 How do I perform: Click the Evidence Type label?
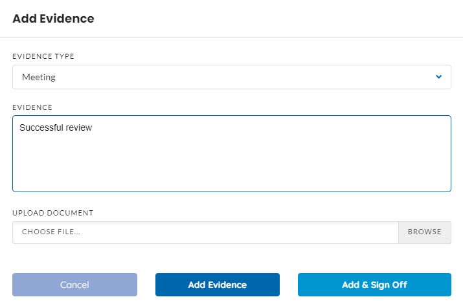point(43,56)
